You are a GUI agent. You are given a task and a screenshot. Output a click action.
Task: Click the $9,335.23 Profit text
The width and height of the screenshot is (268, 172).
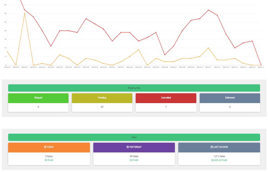click(219, 160)
